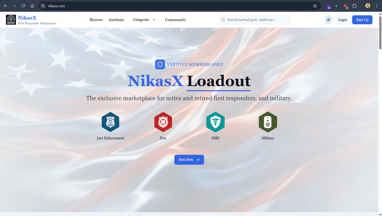
Task: Click the Login button
Action: pyautogui.click(x=342, y=20)
